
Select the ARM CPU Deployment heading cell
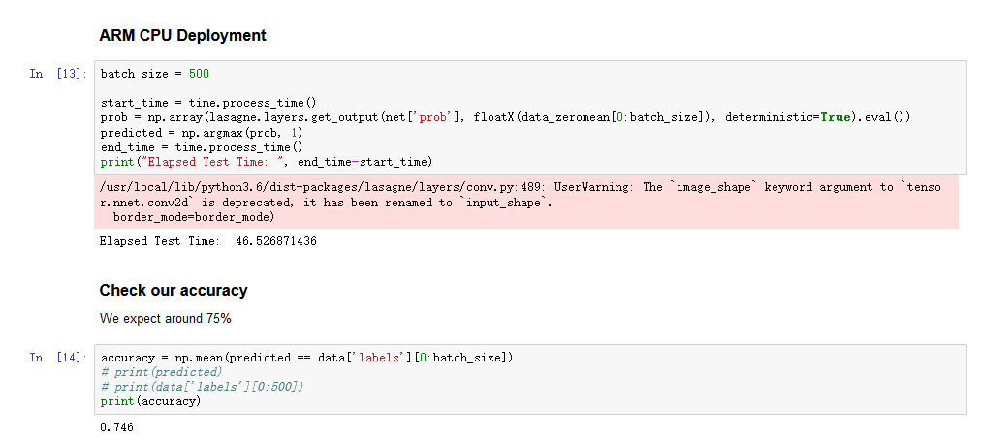[182, 35]
